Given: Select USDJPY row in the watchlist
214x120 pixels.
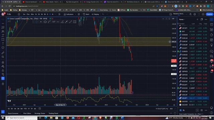Looking at the screenshot, I should click(x=193, y=98).
